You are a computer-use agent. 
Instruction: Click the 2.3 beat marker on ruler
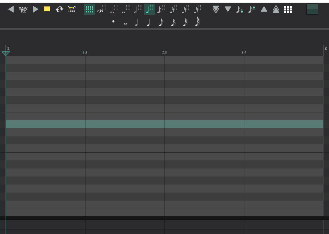164,52
